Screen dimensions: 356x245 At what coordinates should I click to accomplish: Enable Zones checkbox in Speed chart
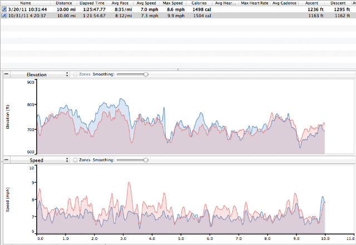(75, 160)
